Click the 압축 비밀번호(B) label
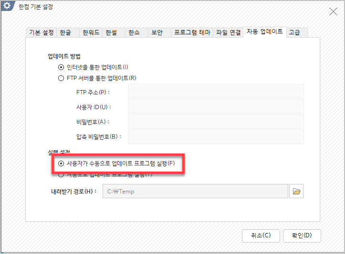This screenshot has width=345, height=254. pos(99,137)
